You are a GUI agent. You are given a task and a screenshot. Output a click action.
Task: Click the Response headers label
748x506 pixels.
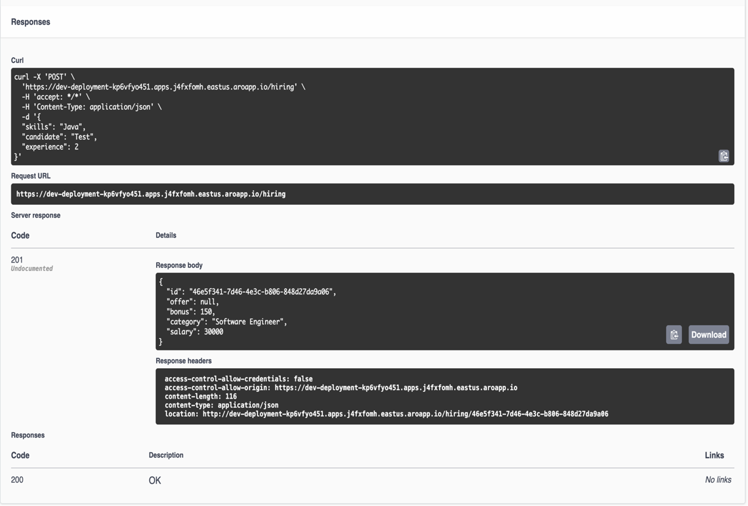click(x=184, y=361)
